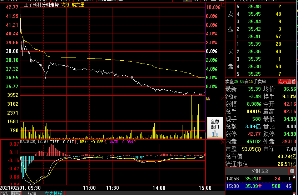This screenshot has width=298, height=195.
Task: Toggle the yellow 均线 legend label
Action: [x=65, y=5]
